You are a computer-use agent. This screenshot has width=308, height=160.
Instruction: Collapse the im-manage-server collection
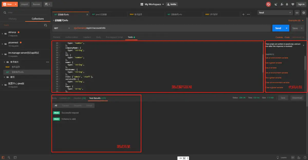click(2, 54)
